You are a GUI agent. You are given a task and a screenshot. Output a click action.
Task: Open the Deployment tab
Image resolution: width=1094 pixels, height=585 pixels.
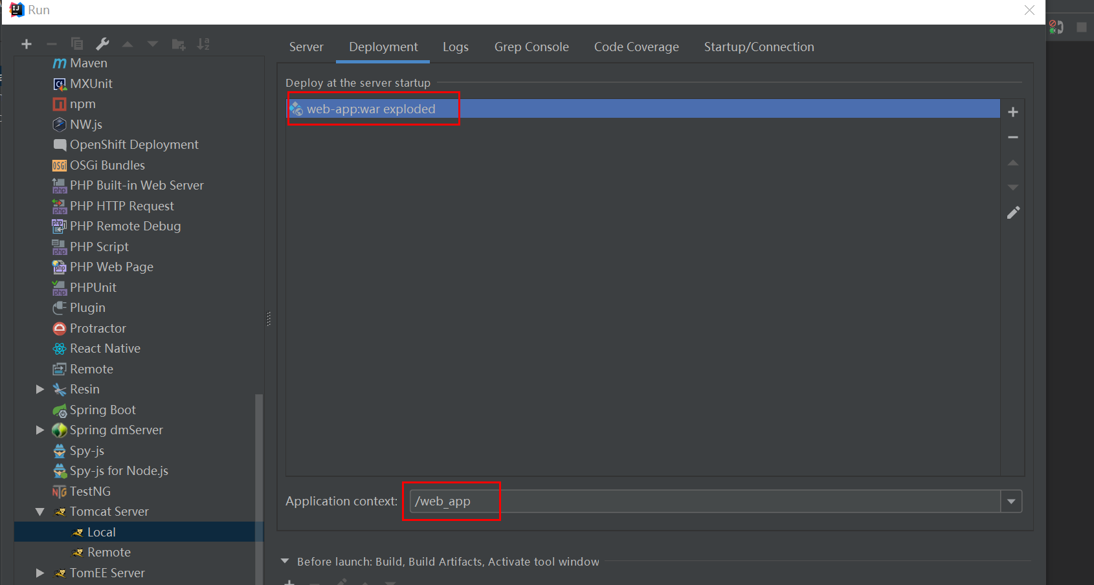pyautogui.click(x=383, y=47)
